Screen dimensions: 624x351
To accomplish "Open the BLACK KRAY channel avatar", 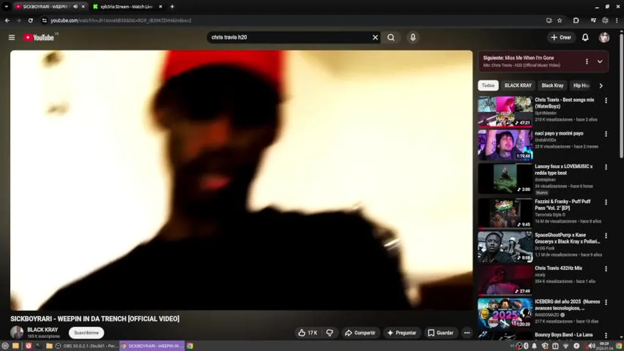I will 17,332.
